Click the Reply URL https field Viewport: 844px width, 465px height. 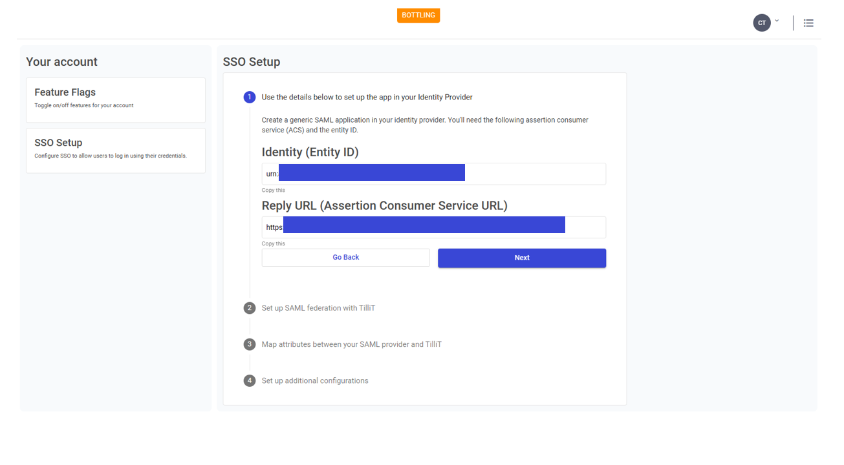click(x=433, y=227)
